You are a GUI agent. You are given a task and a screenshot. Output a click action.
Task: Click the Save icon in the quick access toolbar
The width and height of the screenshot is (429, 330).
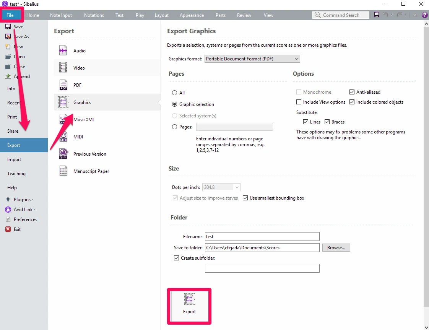click(x=377, y=15)
